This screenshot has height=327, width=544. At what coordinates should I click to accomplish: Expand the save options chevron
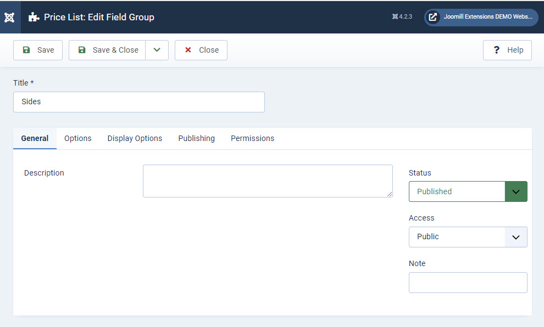[157, 50]
